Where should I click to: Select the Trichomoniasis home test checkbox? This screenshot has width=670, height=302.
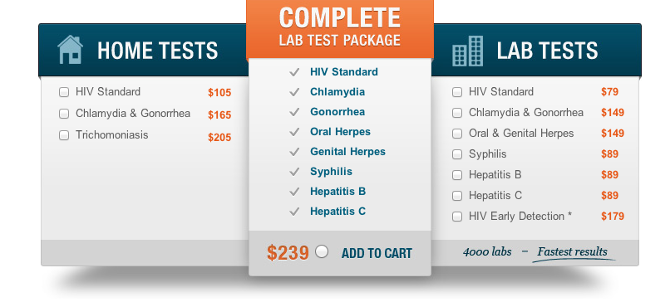tap(64, 135)
